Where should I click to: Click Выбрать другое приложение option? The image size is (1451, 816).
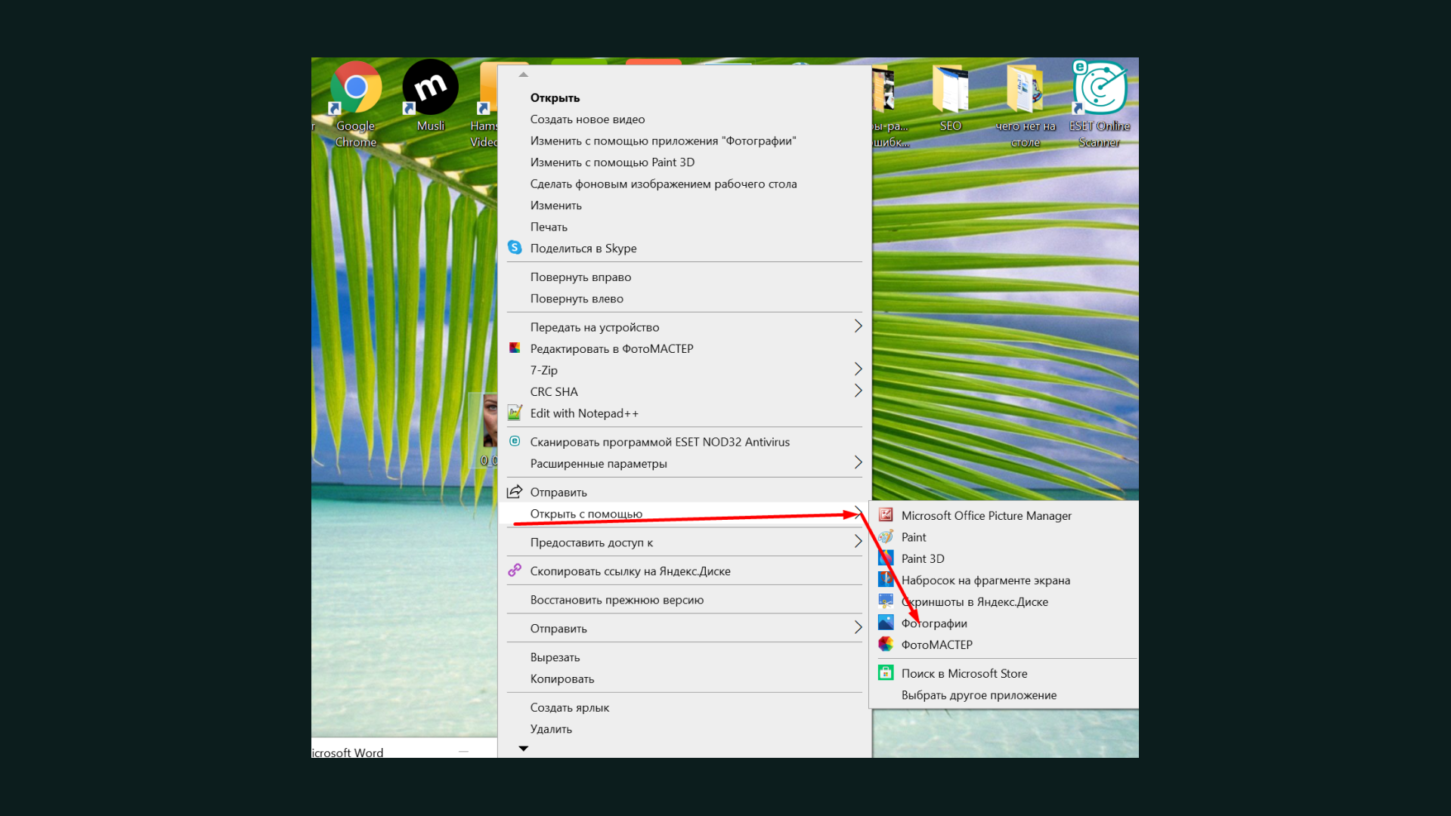pos(979,695)
